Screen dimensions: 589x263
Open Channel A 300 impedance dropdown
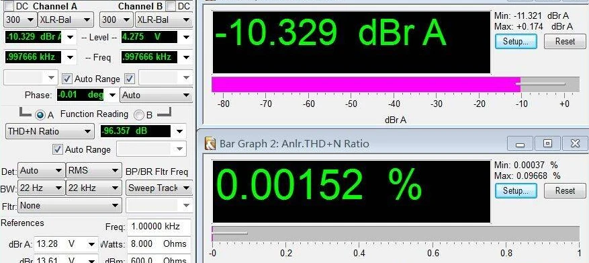pos(20,20)
